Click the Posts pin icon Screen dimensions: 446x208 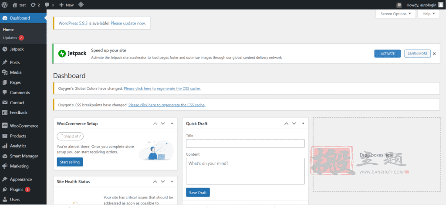pyautogui.click(x=5, y=62)
